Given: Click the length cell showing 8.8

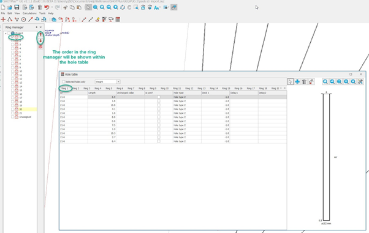Looking at the screenshot, I should coord(102,117).
